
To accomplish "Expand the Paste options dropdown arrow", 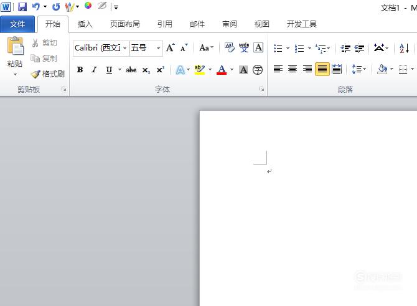I will click(15, 75).
